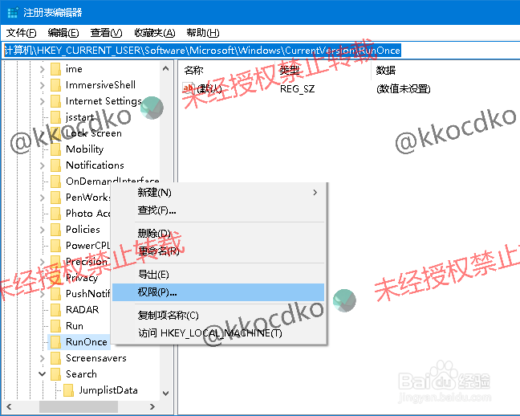Expand the Screensavers key
The height and width of the screenshot is (416, 520).
tap(42, 358)
